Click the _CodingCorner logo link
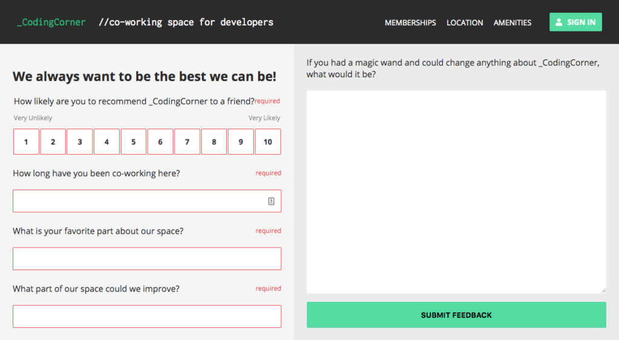Viewport: 619px width, 340px height. click(51, 22)
